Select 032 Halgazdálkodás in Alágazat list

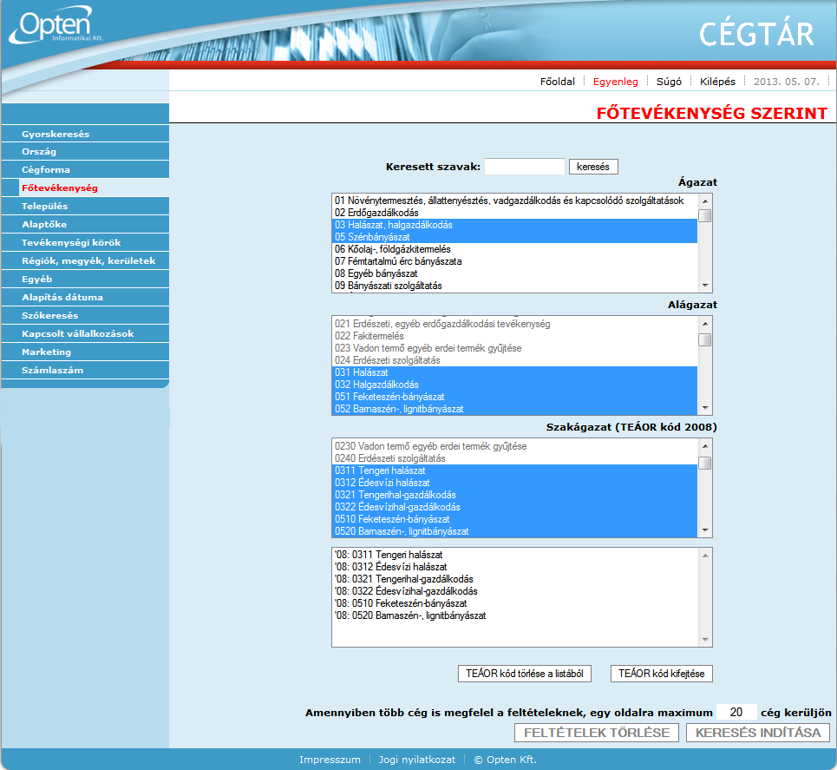click(x=514, y=385)
